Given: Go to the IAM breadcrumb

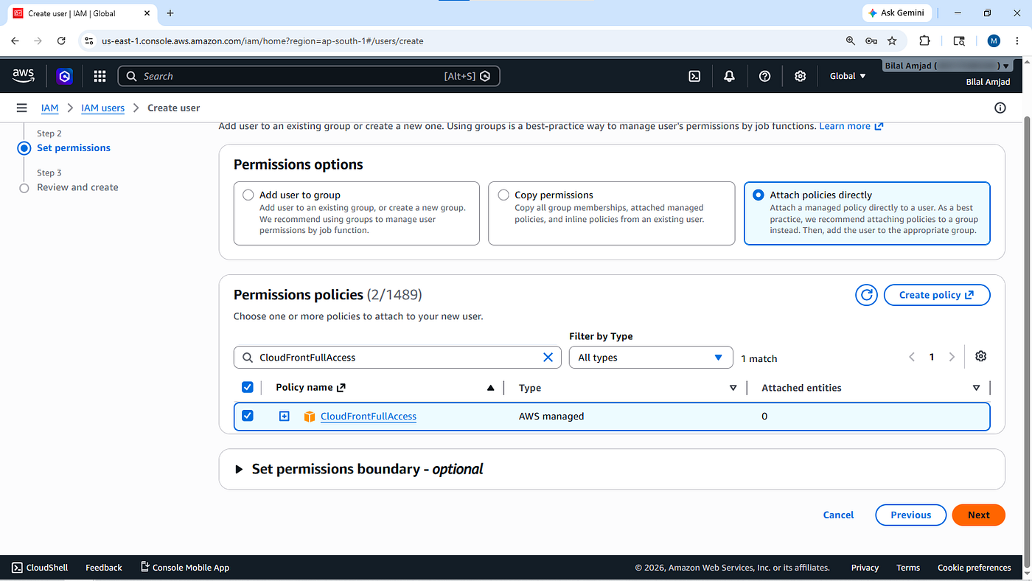Looking at the screenshot, I should pyautogui.click(x=49, y=108).
